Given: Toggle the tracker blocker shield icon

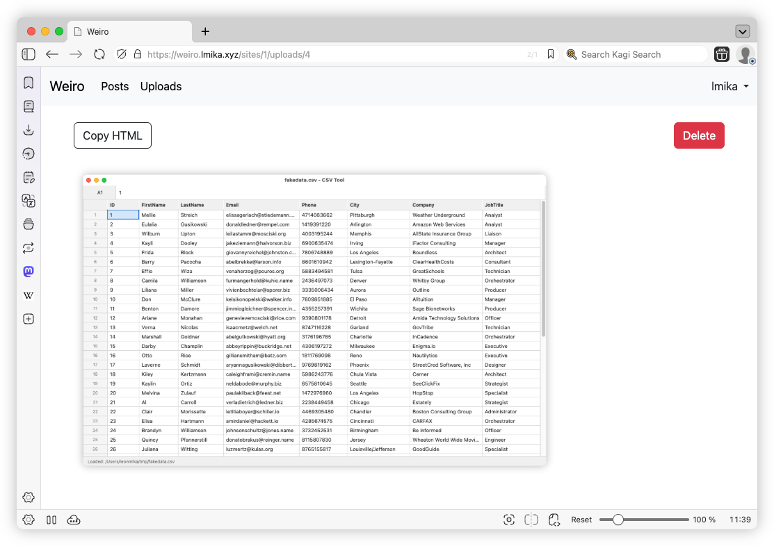Looking at the screenshot, I should (122, 54).
